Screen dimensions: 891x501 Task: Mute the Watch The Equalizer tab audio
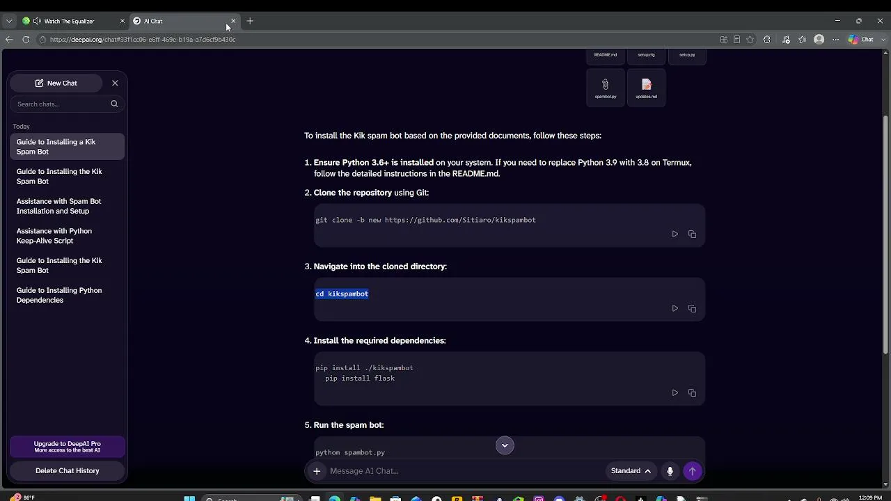(37, 21)
